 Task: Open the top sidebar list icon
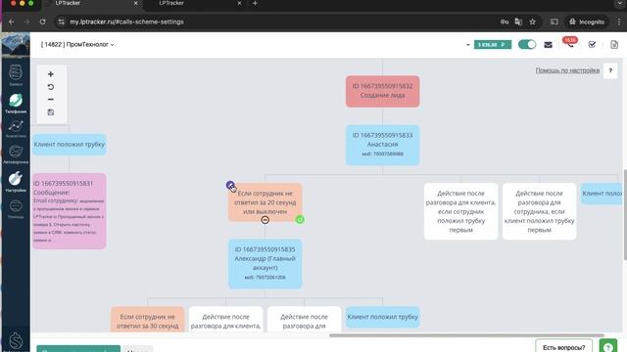click(16, 75)
